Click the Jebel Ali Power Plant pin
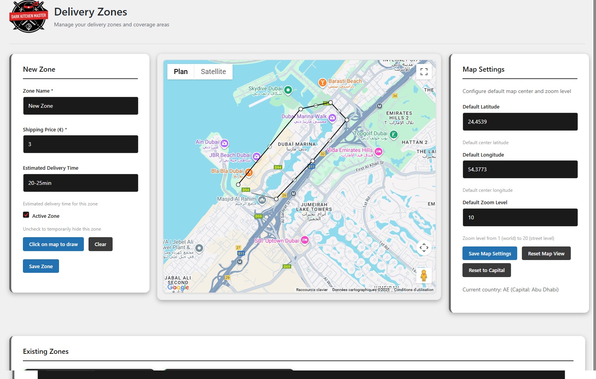Image resolution: width=596 pixels, height=379 pixels. pos(199,248)
